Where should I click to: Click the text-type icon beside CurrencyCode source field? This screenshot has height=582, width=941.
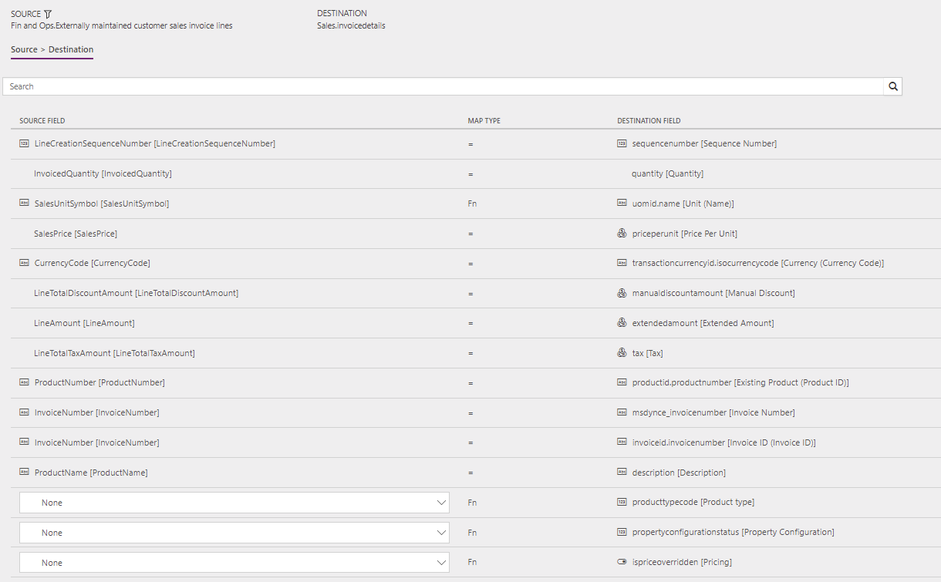click(23, 263)
